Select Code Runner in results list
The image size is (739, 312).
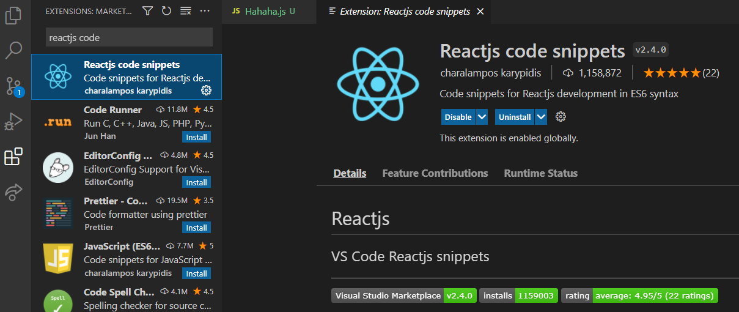(x=127, y=122)
